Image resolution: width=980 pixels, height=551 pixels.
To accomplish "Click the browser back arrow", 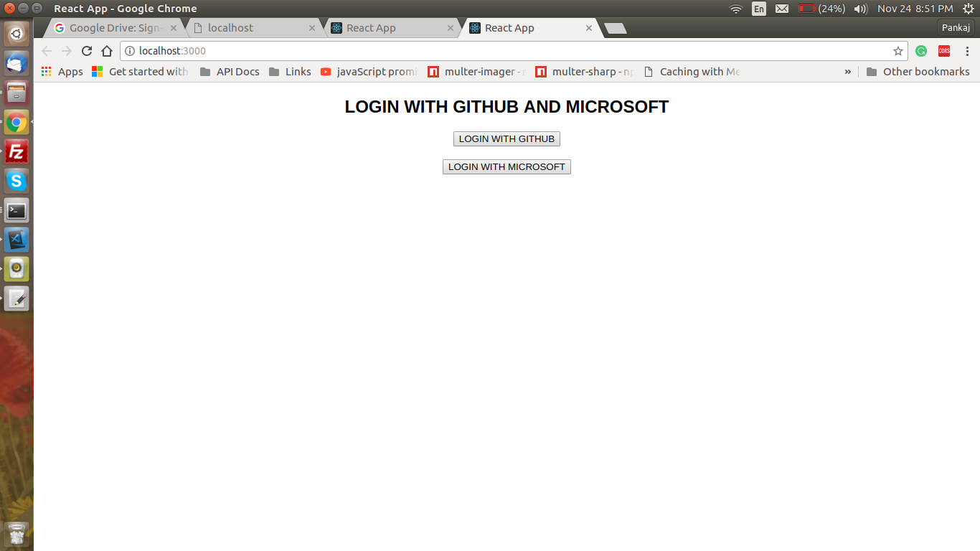I will [x=47, y=51].
